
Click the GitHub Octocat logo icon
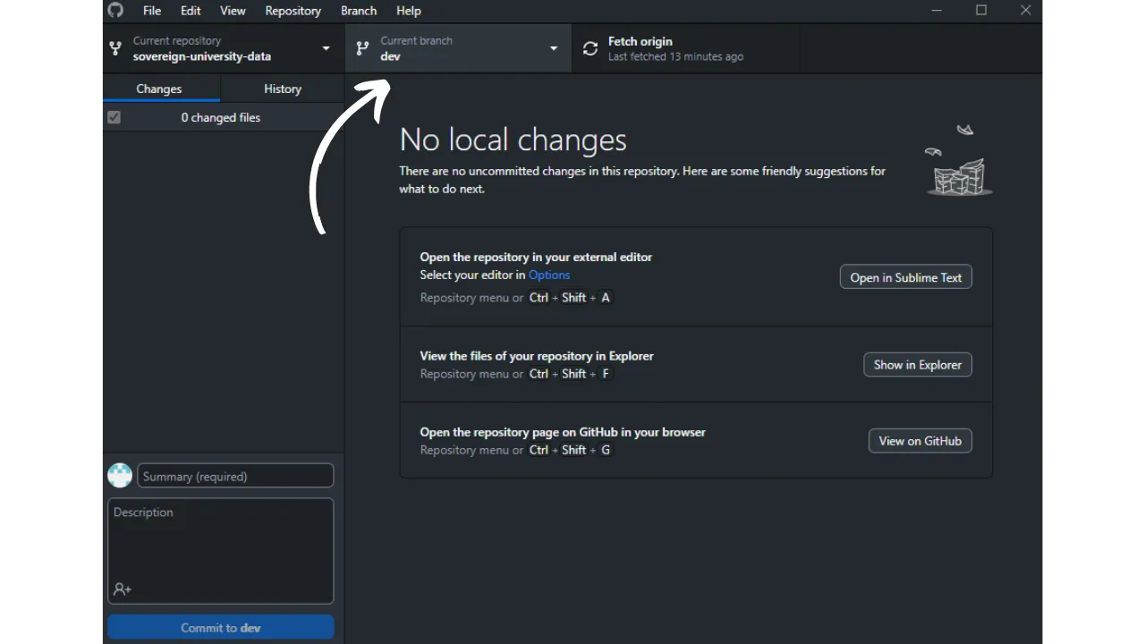(x=115, y=11)
